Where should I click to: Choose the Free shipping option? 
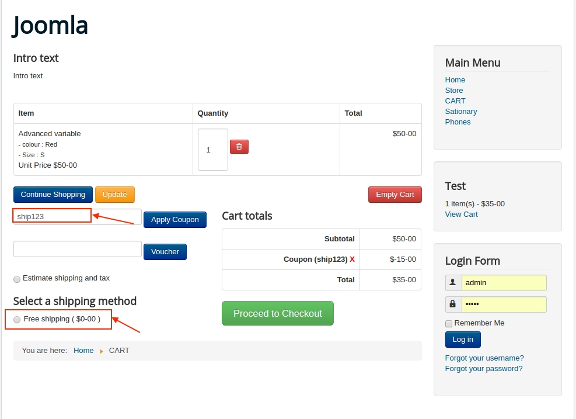pos(17,320)
